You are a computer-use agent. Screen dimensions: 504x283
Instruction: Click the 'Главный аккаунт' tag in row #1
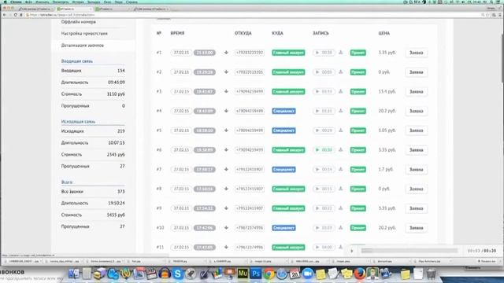coord(288,53)
